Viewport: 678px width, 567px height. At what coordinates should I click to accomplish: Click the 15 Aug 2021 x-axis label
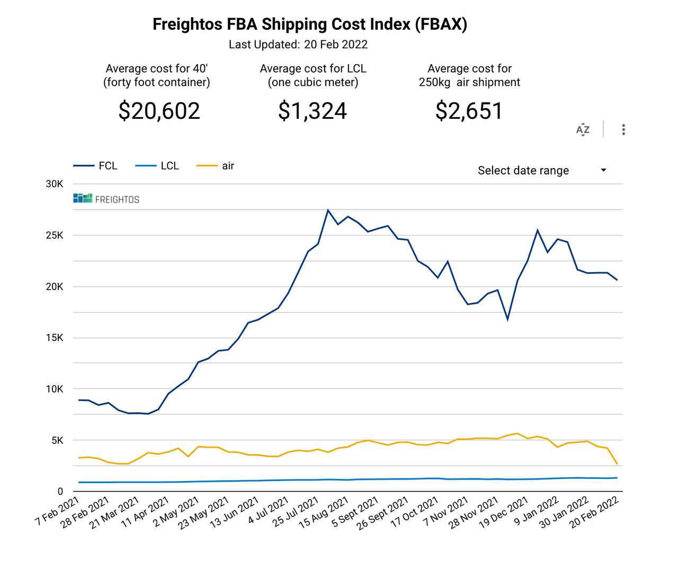click(x=324, y=512)
